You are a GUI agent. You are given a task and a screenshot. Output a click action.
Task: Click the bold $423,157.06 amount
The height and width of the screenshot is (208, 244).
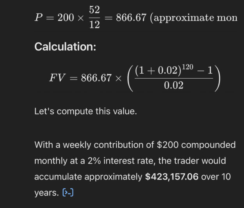click(x=172, y=176)
